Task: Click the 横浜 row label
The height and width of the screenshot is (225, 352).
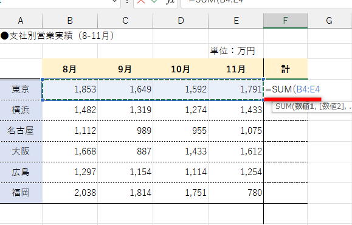Action: click(21, 110)
